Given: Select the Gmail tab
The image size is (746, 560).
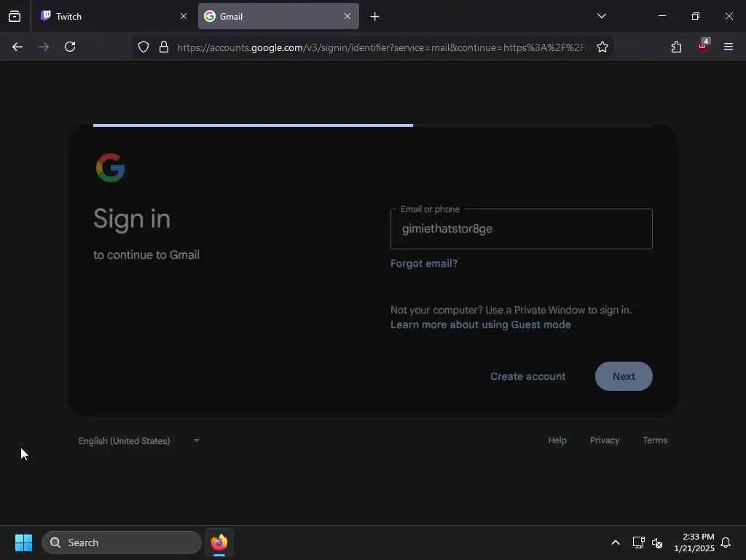Looking at the screenshot, I should (278, 16).
